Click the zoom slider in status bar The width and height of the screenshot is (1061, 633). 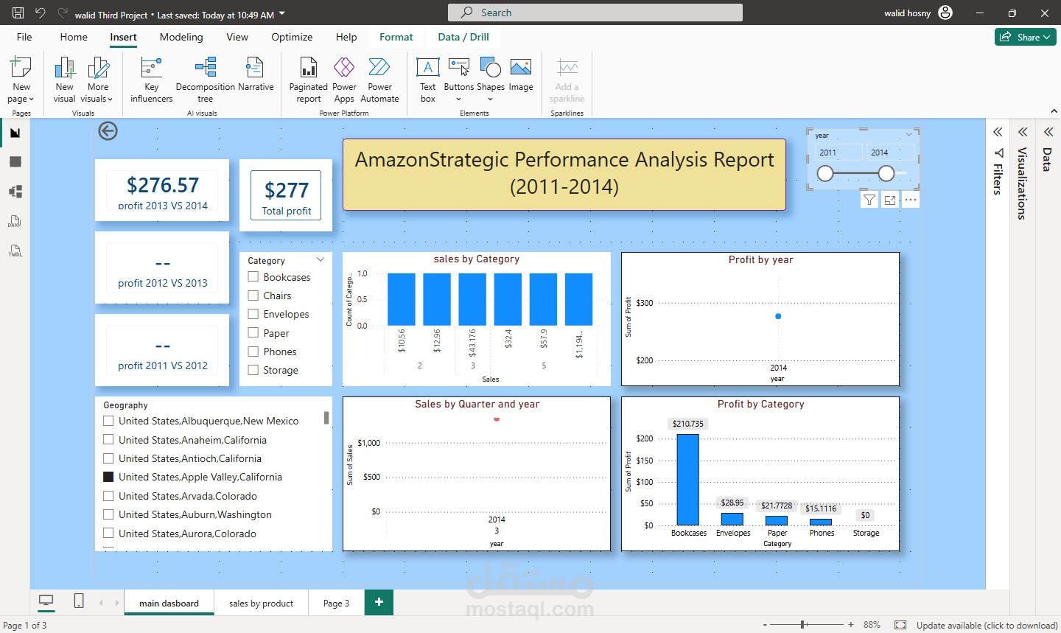click(808, 625)
